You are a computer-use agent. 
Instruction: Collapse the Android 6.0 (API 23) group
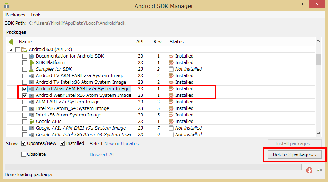click(11, 50)
